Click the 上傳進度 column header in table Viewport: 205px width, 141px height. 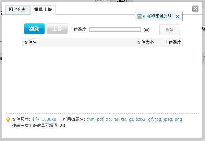[x=172, y=42]
